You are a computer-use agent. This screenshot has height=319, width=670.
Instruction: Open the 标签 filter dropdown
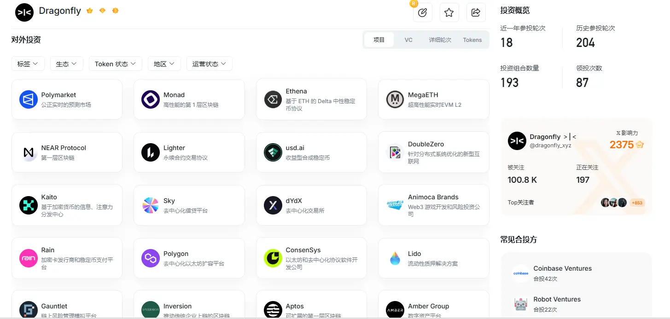click(28, 64)
